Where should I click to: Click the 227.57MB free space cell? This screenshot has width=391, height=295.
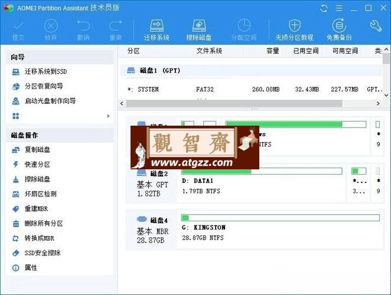(344, 90)
